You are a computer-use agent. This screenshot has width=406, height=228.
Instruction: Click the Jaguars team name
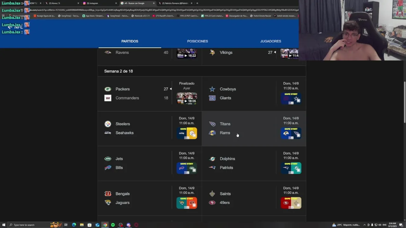[x=122, y=203]
